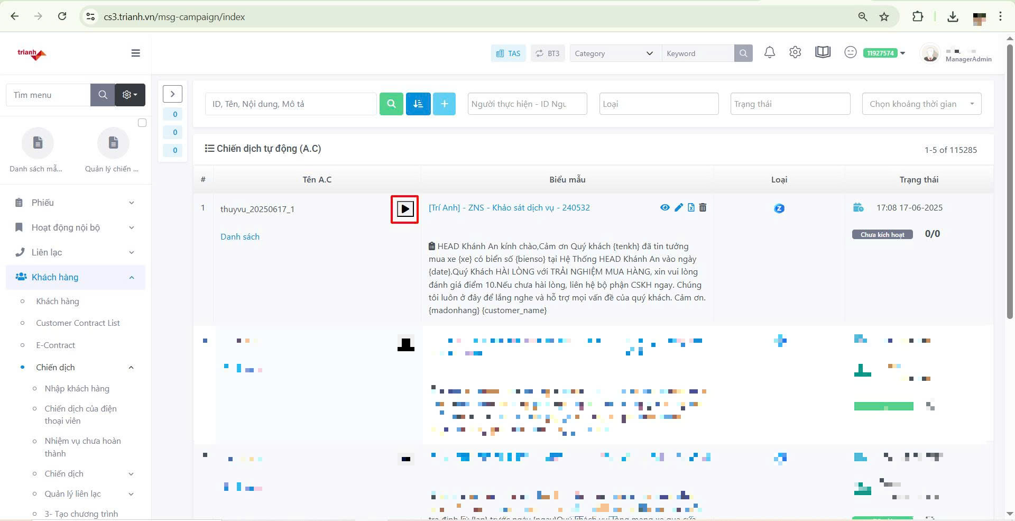Click the blue sort button
1015x521 pixels.
click(x=418, y=104)
